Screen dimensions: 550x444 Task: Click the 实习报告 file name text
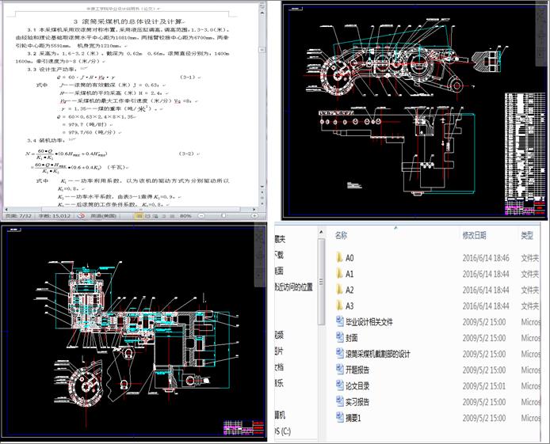click(357, 402)
